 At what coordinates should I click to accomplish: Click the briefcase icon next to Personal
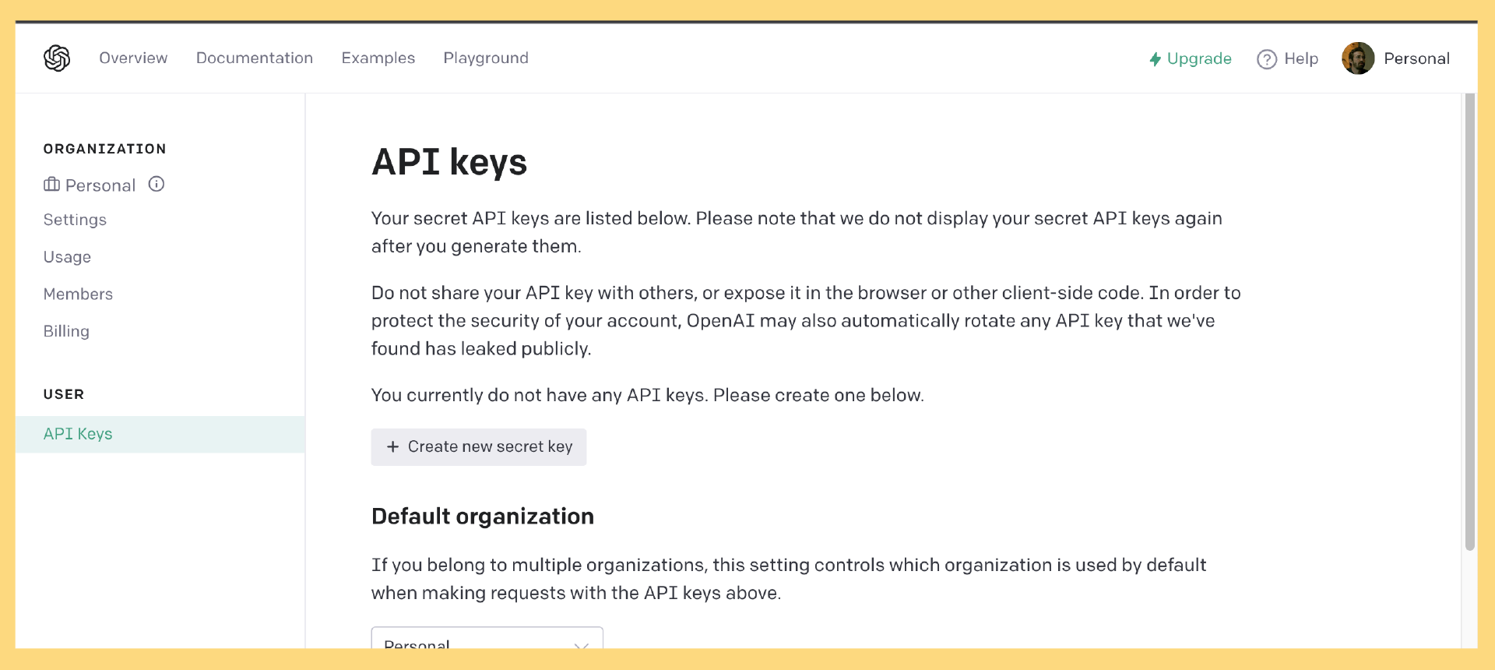(51, 185)
